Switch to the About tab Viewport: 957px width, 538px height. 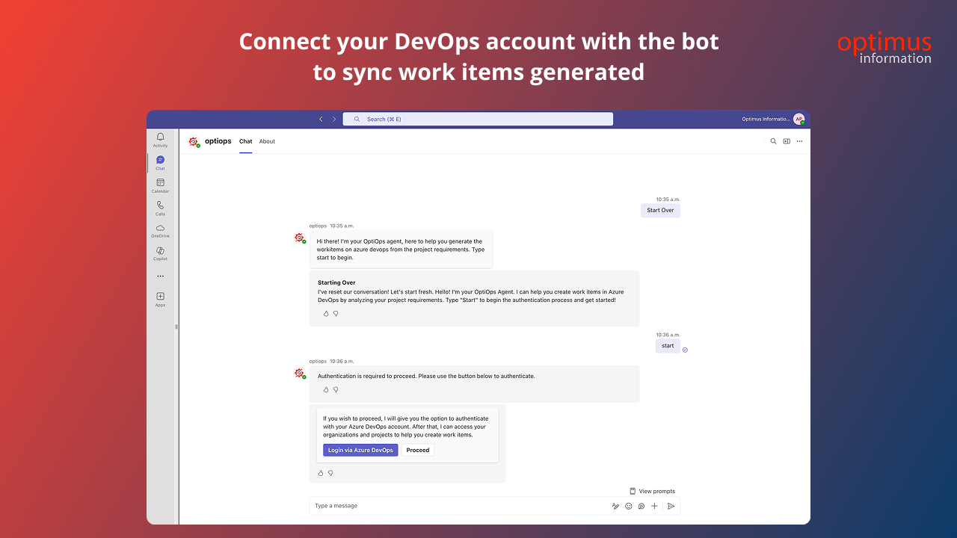coord(267,141)
